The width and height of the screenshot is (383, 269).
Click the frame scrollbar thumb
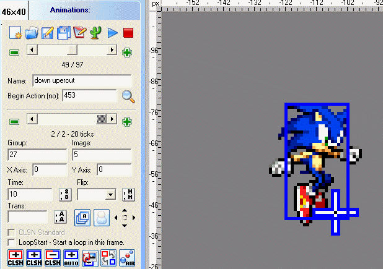(x=102, y=119)
